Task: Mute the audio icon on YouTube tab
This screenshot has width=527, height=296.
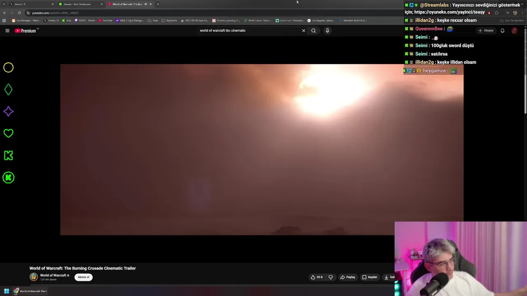Action: coord(145,4)
